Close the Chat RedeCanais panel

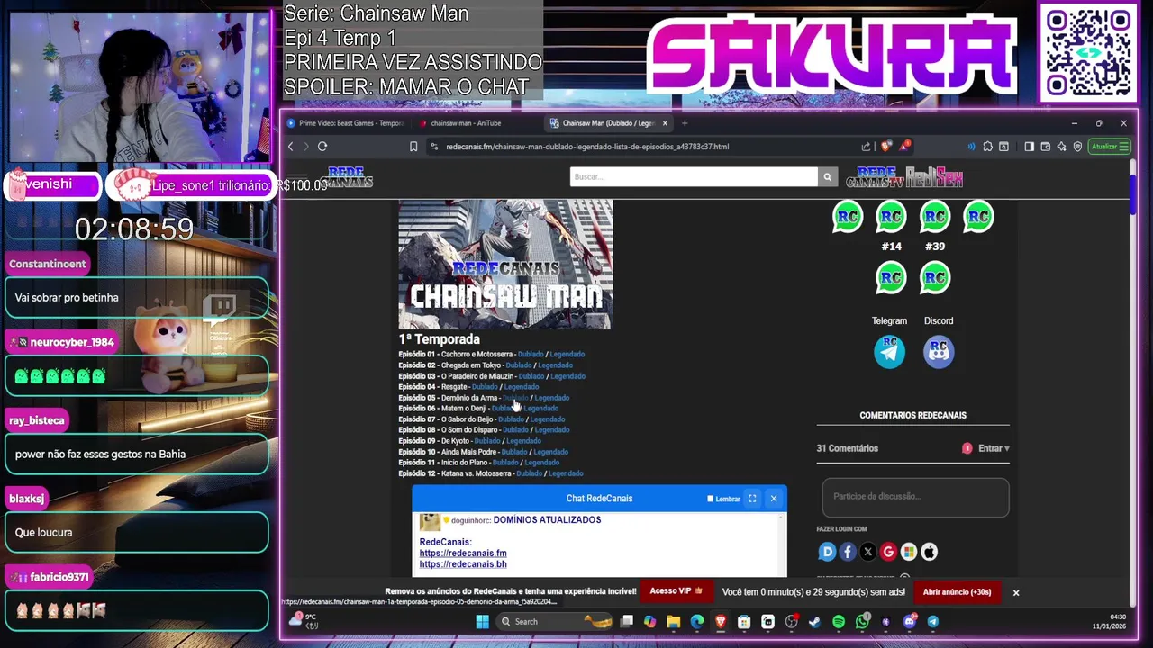point(773,499)
